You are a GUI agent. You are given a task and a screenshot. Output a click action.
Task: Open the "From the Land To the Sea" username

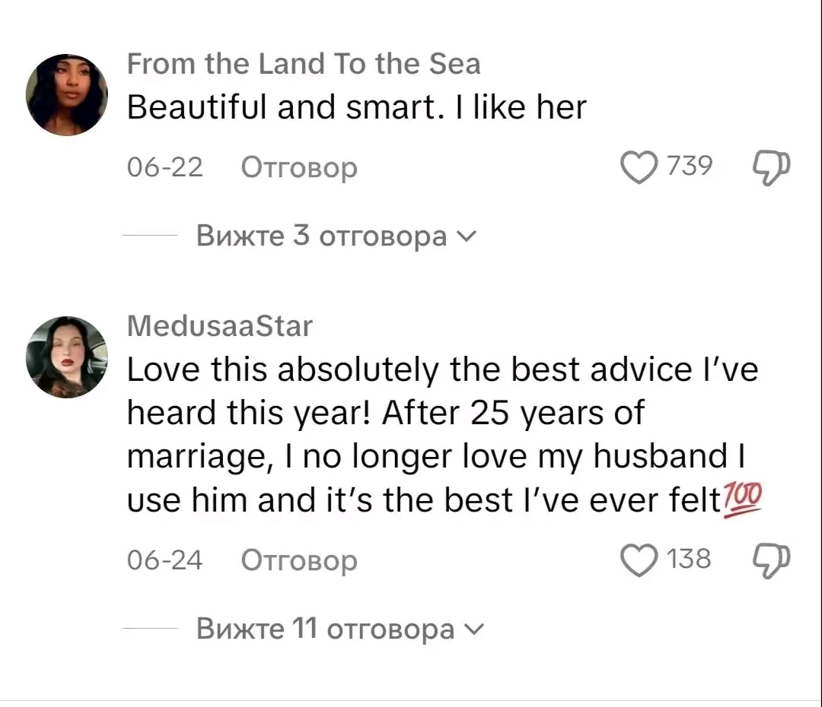304,65
